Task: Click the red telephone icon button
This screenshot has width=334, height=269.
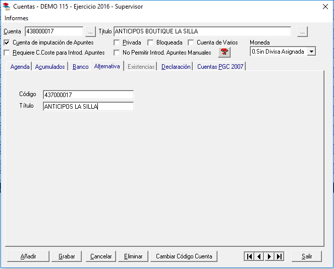Action: (224, 52)
